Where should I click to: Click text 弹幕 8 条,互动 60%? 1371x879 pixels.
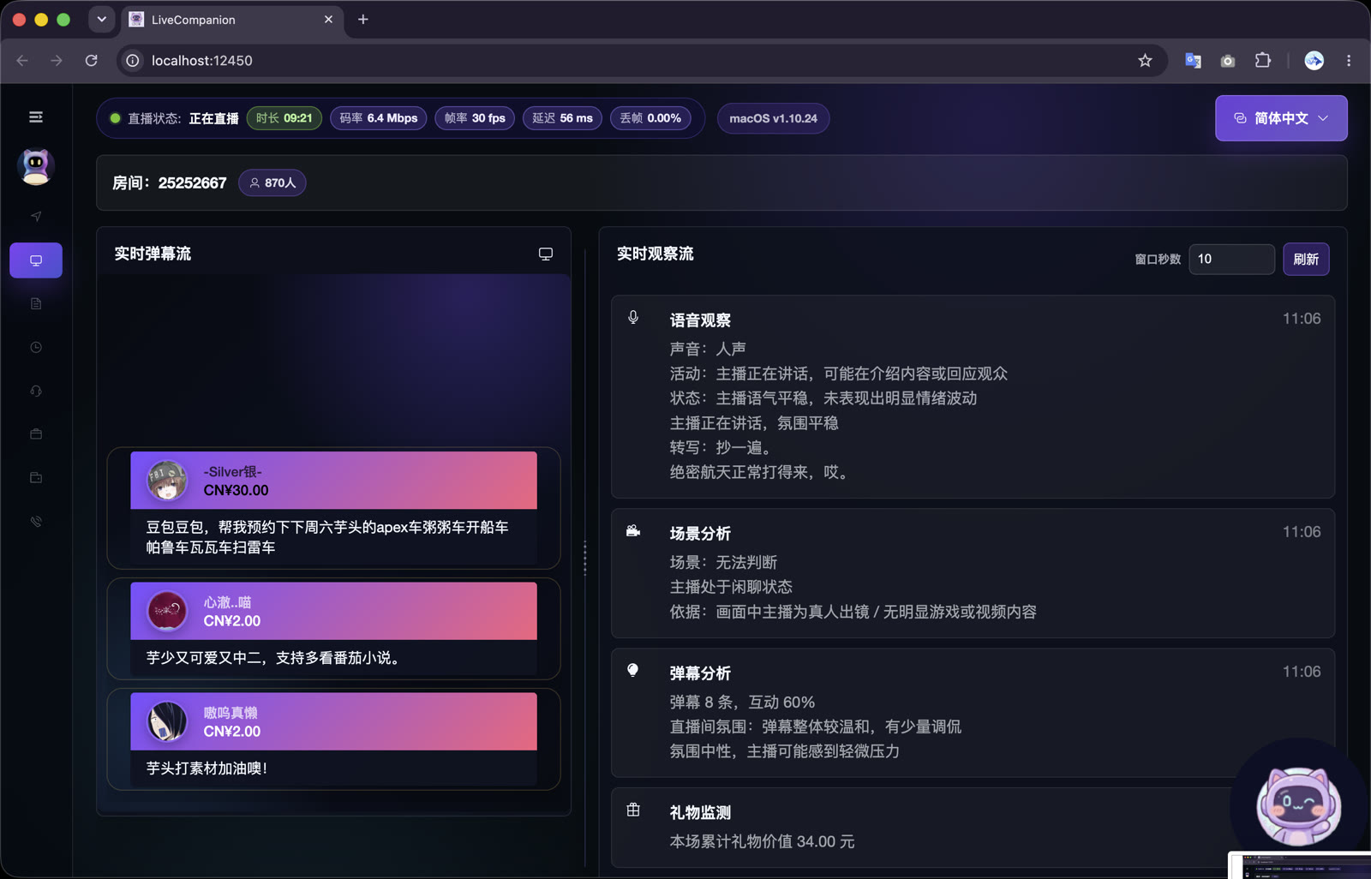[742, 703]
